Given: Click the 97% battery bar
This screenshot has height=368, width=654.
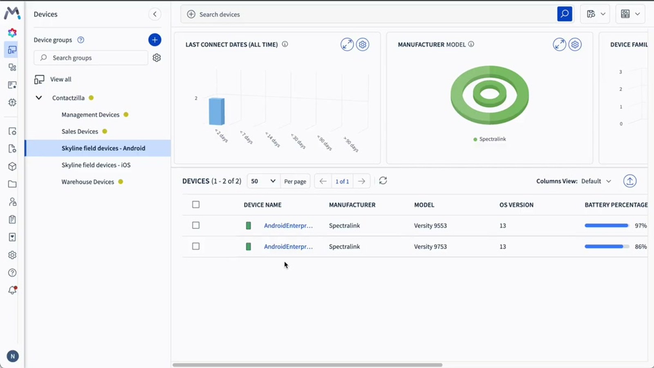Looking at the screenshot, I should point(607,225).
